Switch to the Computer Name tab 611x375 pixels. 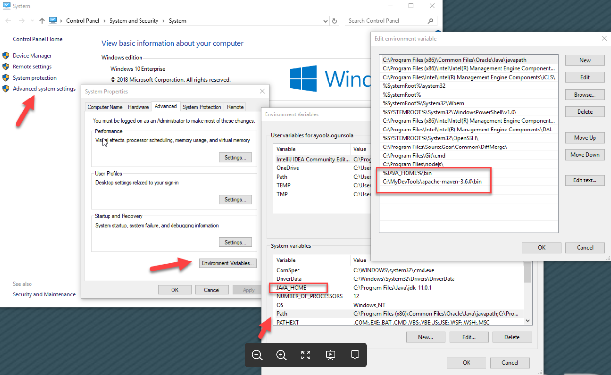105,107
